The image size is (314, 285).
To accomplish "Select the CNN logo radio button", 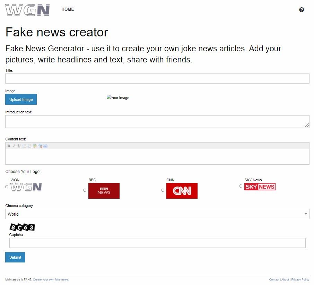I will point(163,190).
